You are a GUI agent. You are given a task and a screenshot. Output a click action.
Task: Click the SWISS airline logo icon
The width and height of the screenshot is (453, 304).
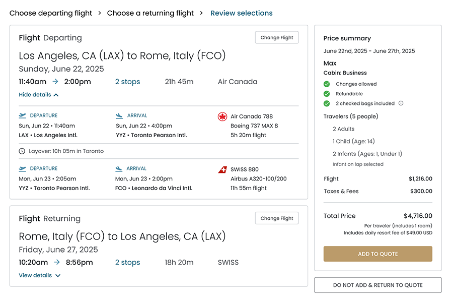point(222,169)
